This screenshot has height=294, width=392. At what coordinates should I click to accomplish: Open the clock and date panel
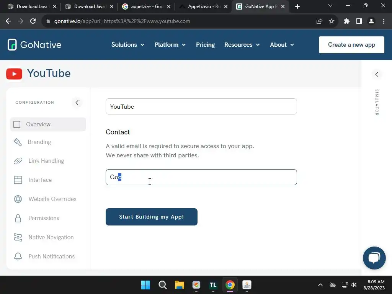coord(374,285)
